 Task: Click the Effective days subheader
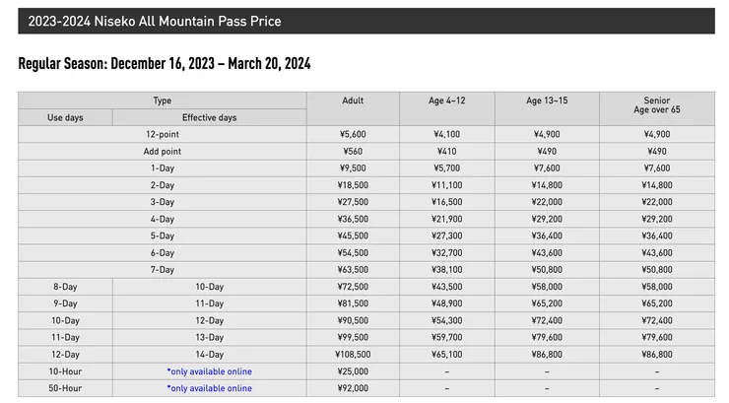tap(209, 117)
